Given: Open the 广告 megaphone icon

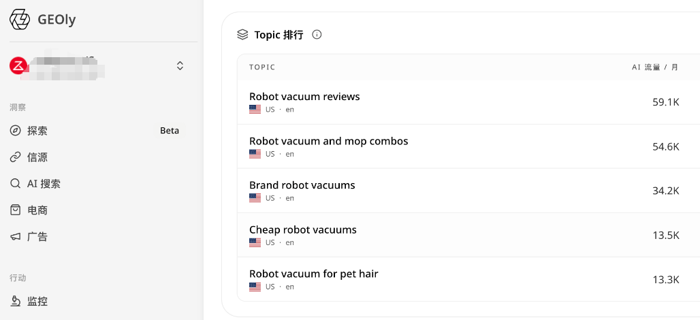Looking at the screenshot, I should (16, 236).
